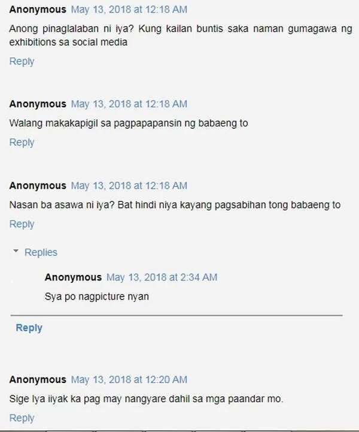This screenshot has width=359, height=432.
Task: Reply to the 'Sige Iya iiyak ka' comment
Action: point(22,418)
